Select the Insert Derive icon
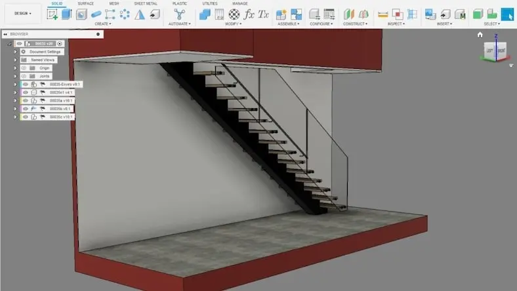 (445, 14)
